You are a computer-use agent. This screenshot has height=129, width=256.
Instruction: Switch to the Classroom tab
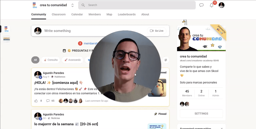pos(58,14)
